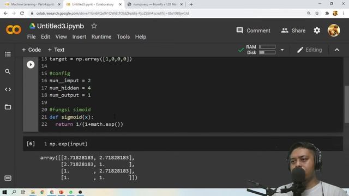This screenshot has height=196, width=349.
Task: Switch to Machine Learning Part 4 tab
Action: 32,4
